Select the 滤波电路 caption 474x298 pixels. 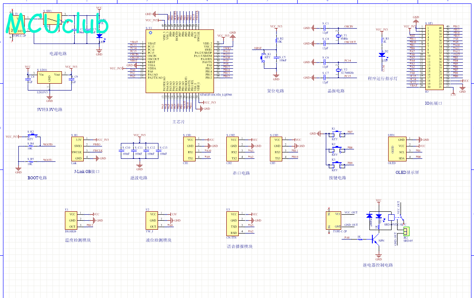139,178
